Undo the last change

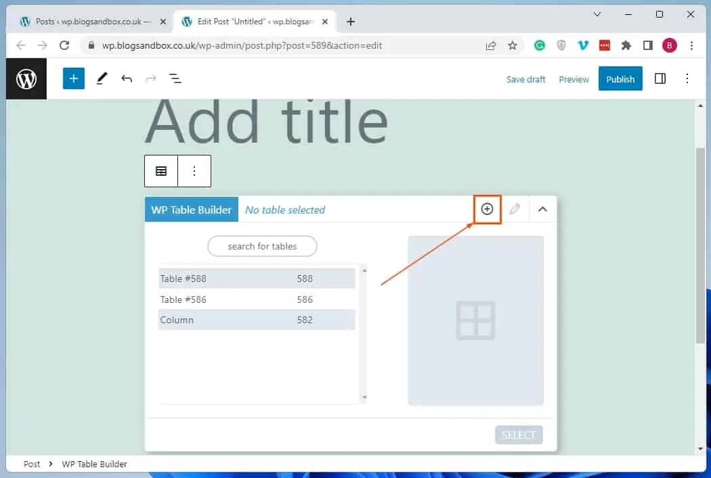click(127, 78)
